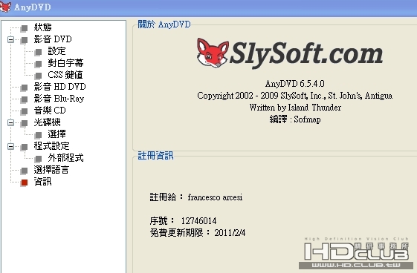
Task: Click the AnyDVD fox icon in title bar
Action: coord(5,7)
